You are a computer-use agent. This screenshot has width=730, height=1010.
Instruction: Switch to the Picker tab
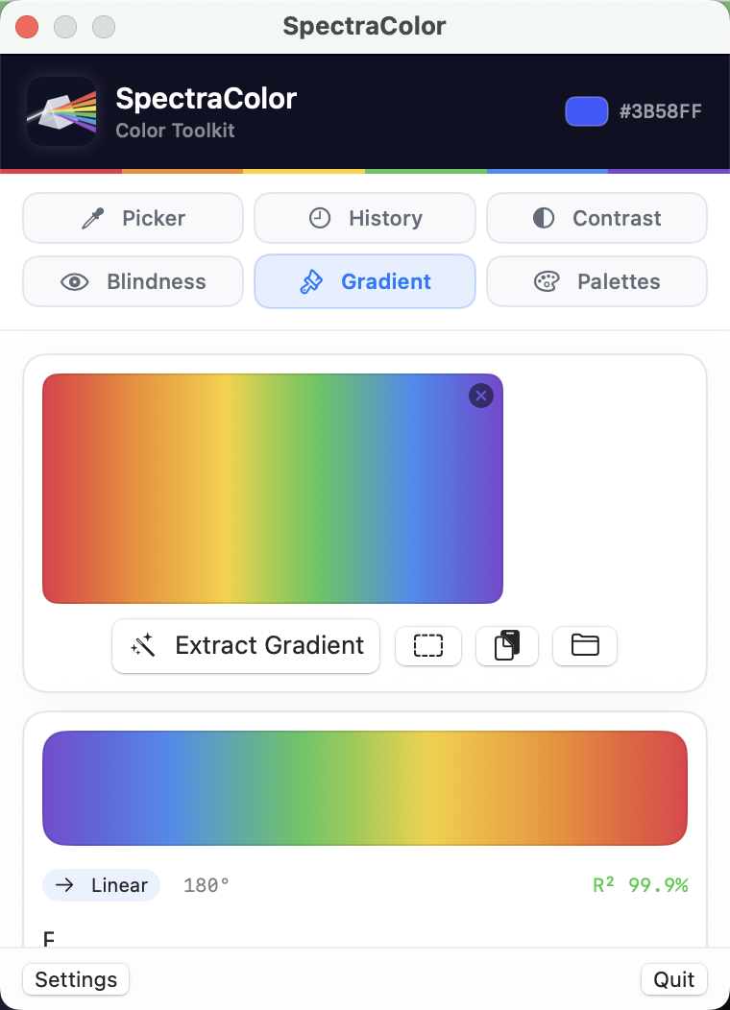point(133,218)
